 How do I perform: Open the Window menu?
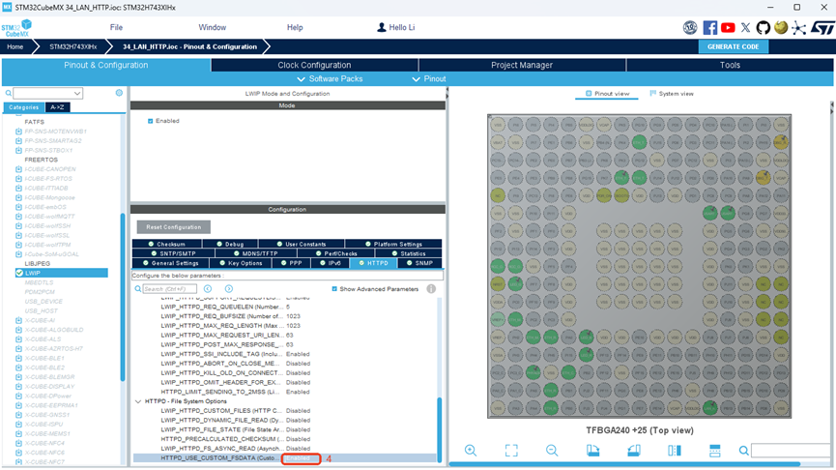213,27
